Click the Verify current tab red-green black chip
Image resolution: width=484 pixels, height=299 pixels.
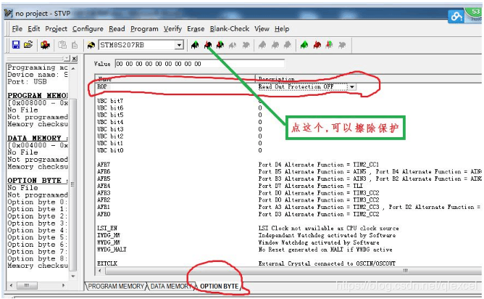[x=220, y=45]
